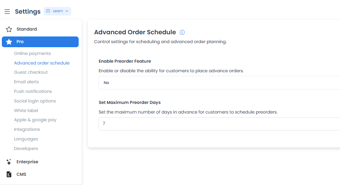Select Languages in Pro submenu
Screen dimensions: 340x185
tap(26, 139)
